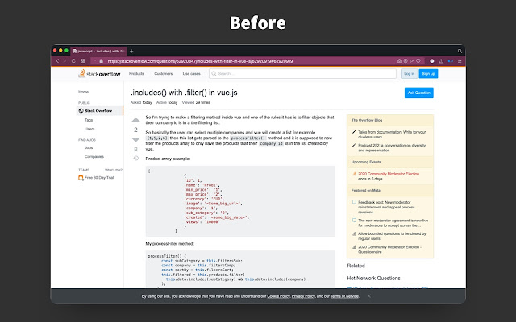Open the 2020 Community Moderator Election event link
The height and width of the screenshot is (322, 516).
(x=389, y=174)
